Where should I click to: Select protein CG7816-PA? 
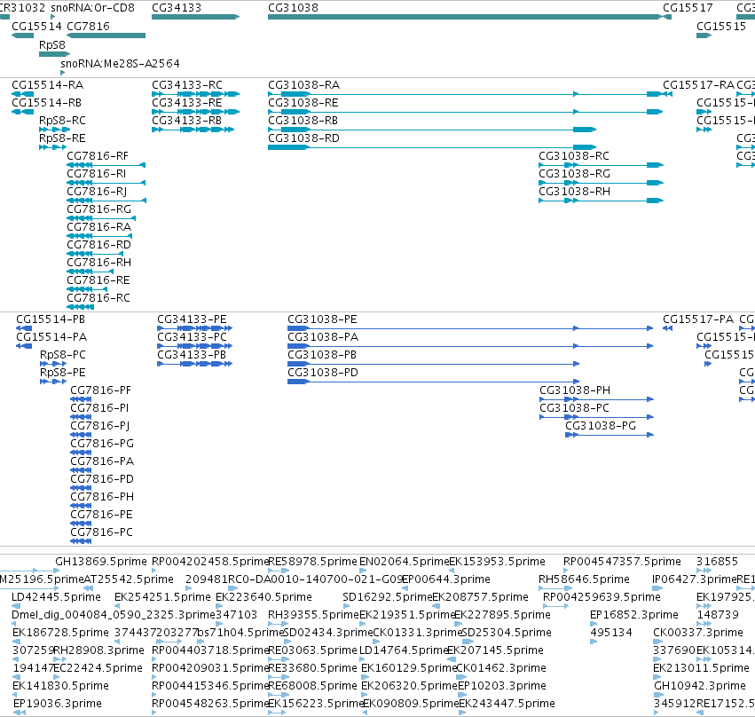pyautogui.click(x=102, y=461)
